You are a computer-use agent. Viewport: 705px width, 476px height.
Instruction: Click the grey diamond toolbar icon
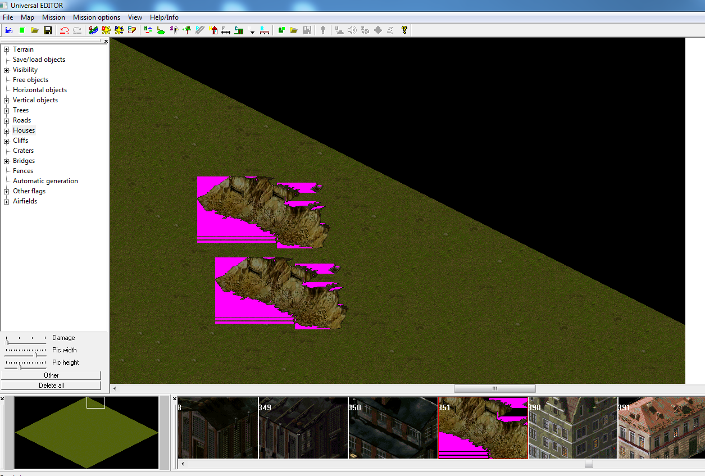click(x=378, y=30)
